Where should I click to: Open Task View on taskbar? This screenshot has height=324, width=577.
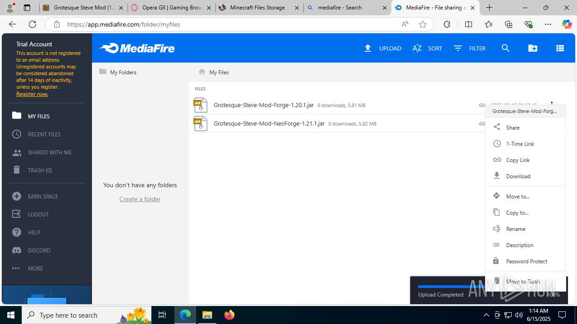pyautogui.click(x=162, y=315)
